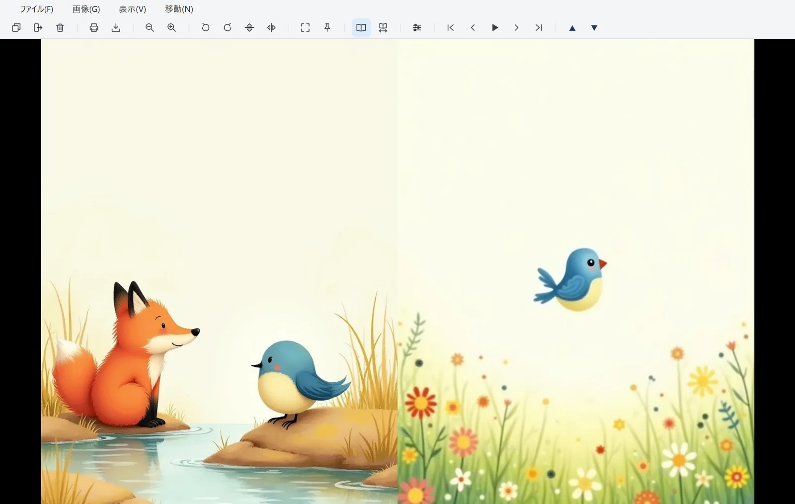The width and height of the screenshot is (795, 504).
Task: Click the fox and bird page image
Action: coord(219,271)
